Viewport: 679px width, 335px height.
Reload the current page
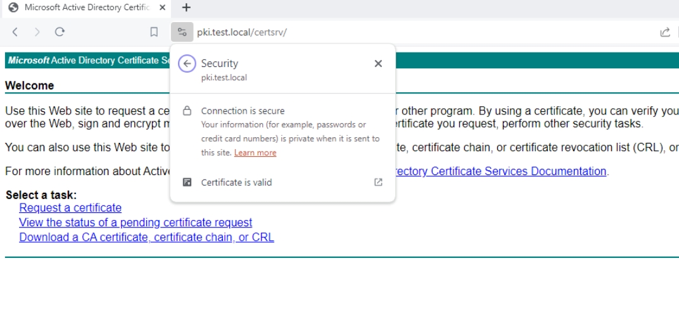60,32
